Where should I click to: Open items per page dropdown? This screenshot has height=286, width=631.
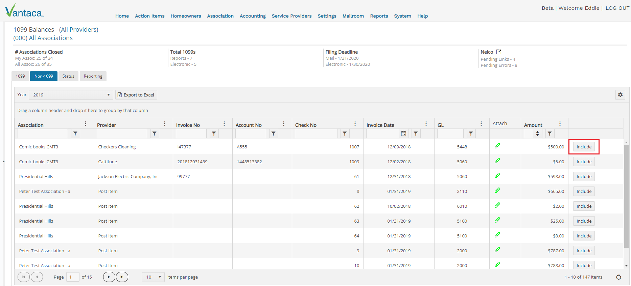tap(153, 277)
